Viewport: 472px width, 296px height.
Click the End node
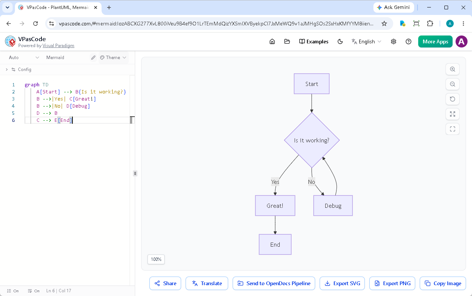[275, 244]
